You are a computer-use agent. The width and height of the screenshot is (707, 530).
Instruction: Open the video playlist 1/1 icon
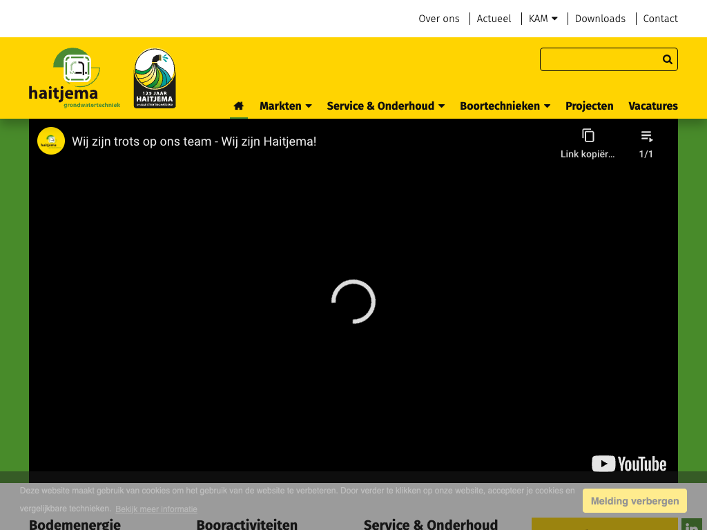646,137
